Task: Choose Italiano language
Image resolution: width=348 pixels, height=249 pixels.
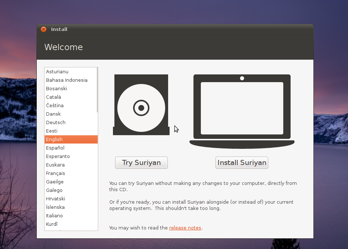Action: tap(71, 215)
